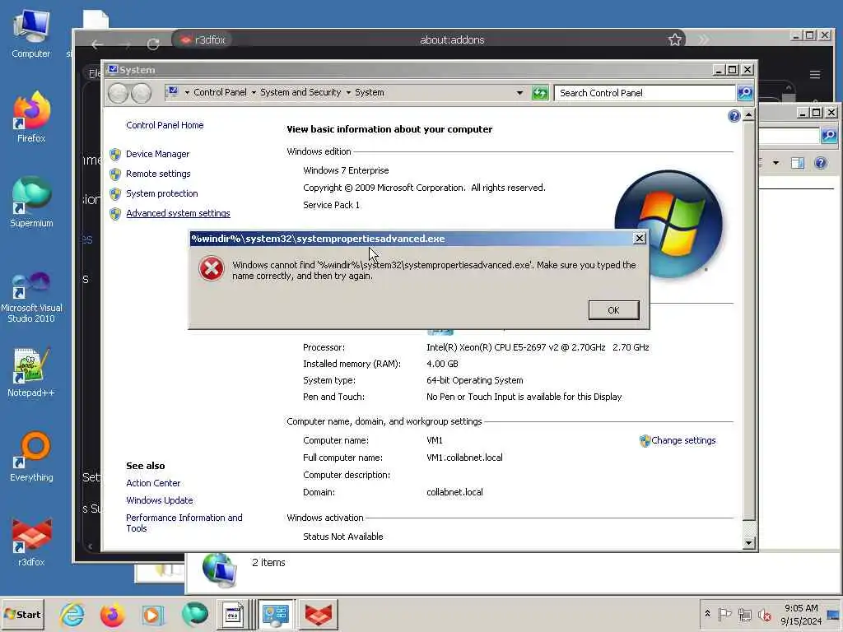Select Control Panel breadcrumb
Screen dimensions: 843x632
(220, 92)
